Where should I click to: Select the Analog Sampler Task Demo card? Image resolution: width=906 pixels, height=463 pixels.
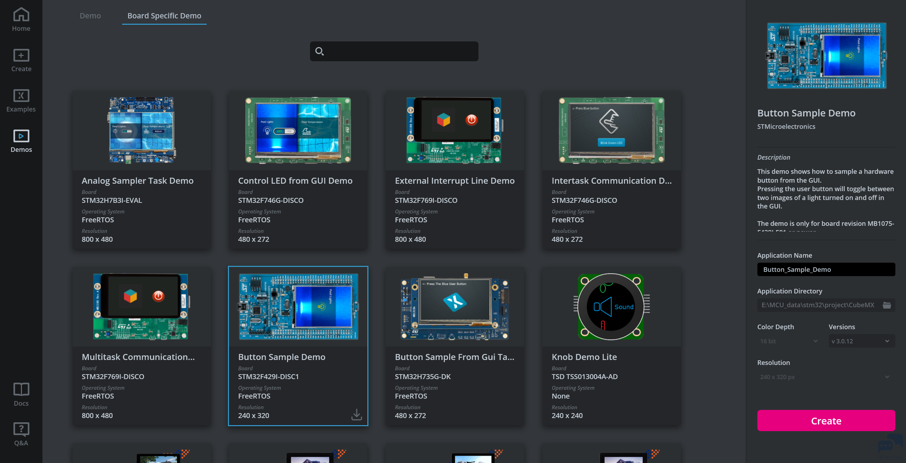142,170
